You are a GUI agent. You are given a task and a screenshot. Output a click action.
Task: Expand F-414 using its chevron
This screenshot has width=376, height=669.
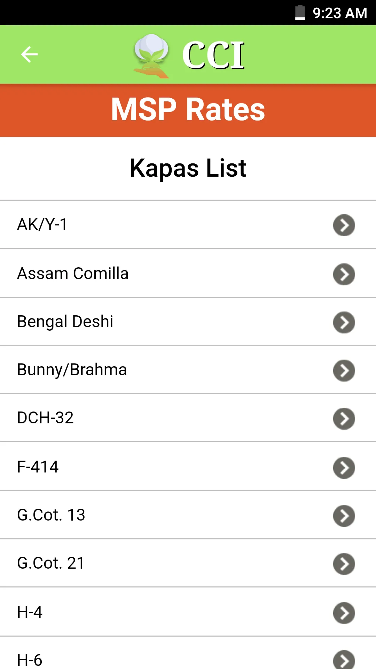point(344,468)
